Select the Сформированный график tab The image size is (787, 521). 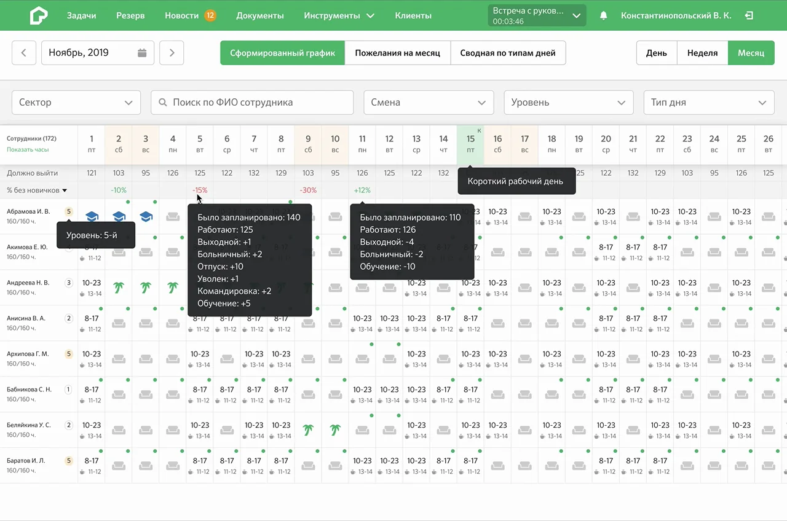coord(283,53)
